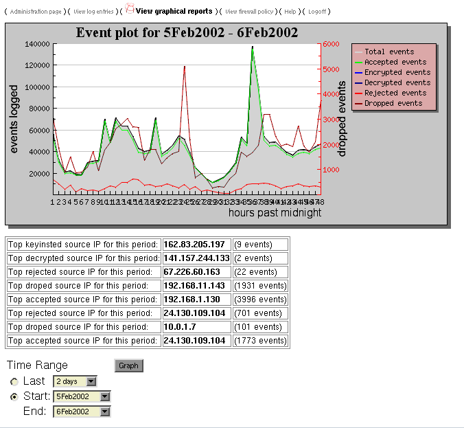
Task: Open the Help link
Action: pos(290,12)
